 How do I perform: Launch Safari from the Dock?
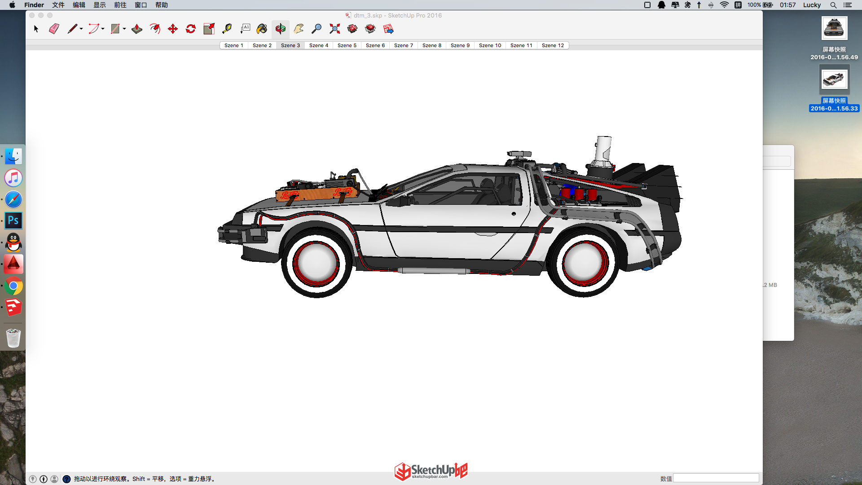(13, 199)
